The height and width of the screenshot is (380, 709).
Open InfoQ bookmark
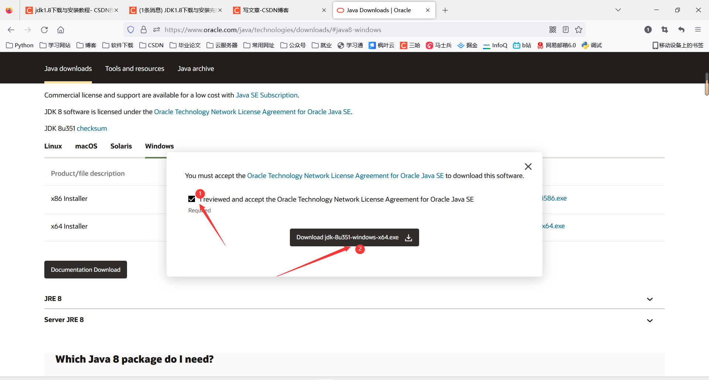(x=495, y=45)
